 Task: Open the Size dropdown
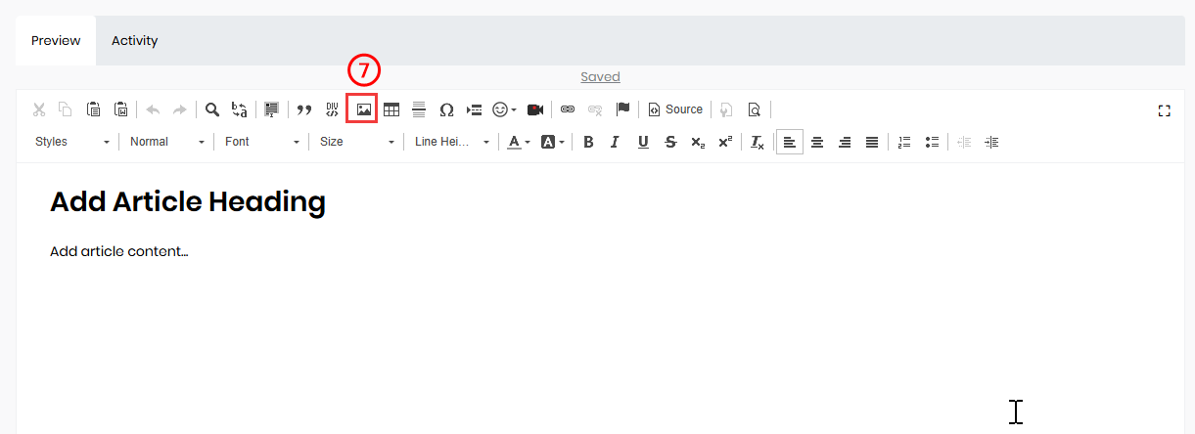pos(356,142)
